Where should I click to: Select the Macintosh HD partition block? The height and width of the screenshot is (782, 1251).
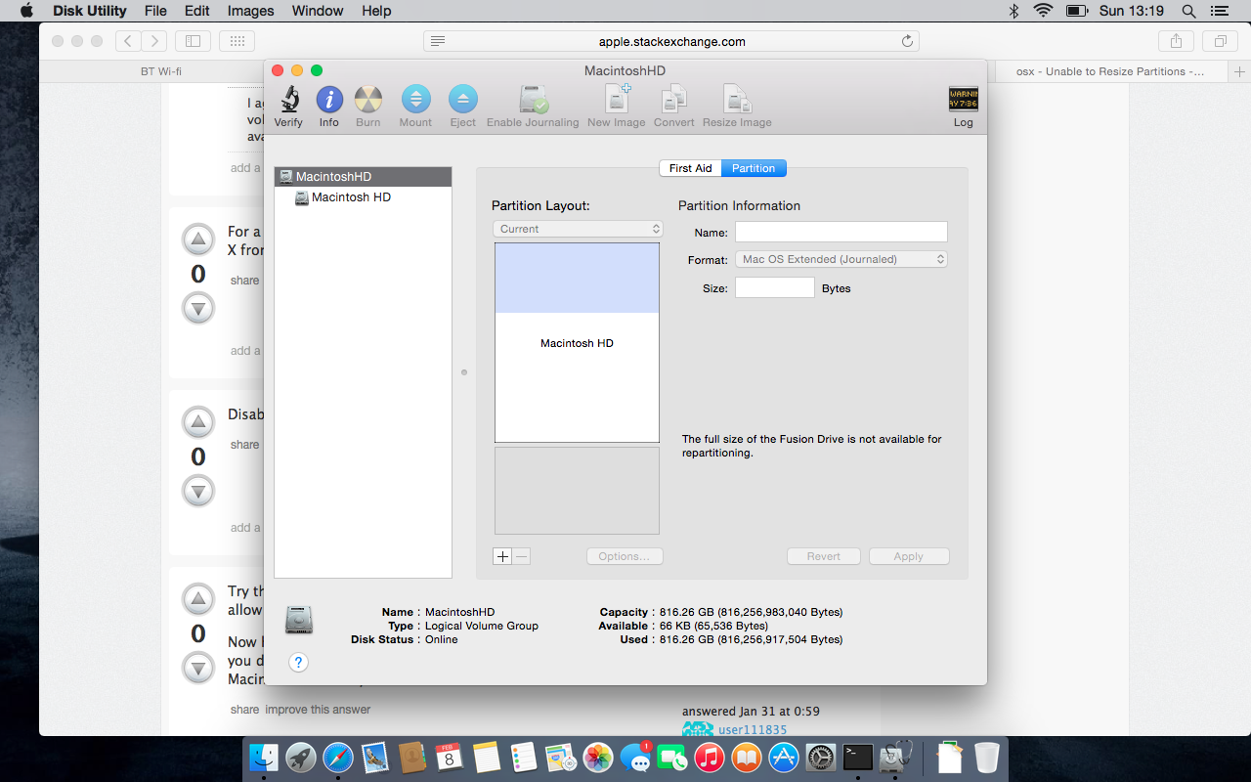point(577,343)
